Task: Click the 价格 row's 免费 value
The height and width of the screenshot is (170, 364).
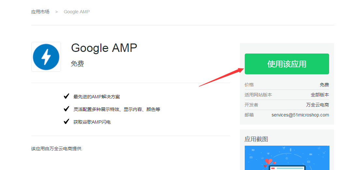Action: (x=324, y=85)
